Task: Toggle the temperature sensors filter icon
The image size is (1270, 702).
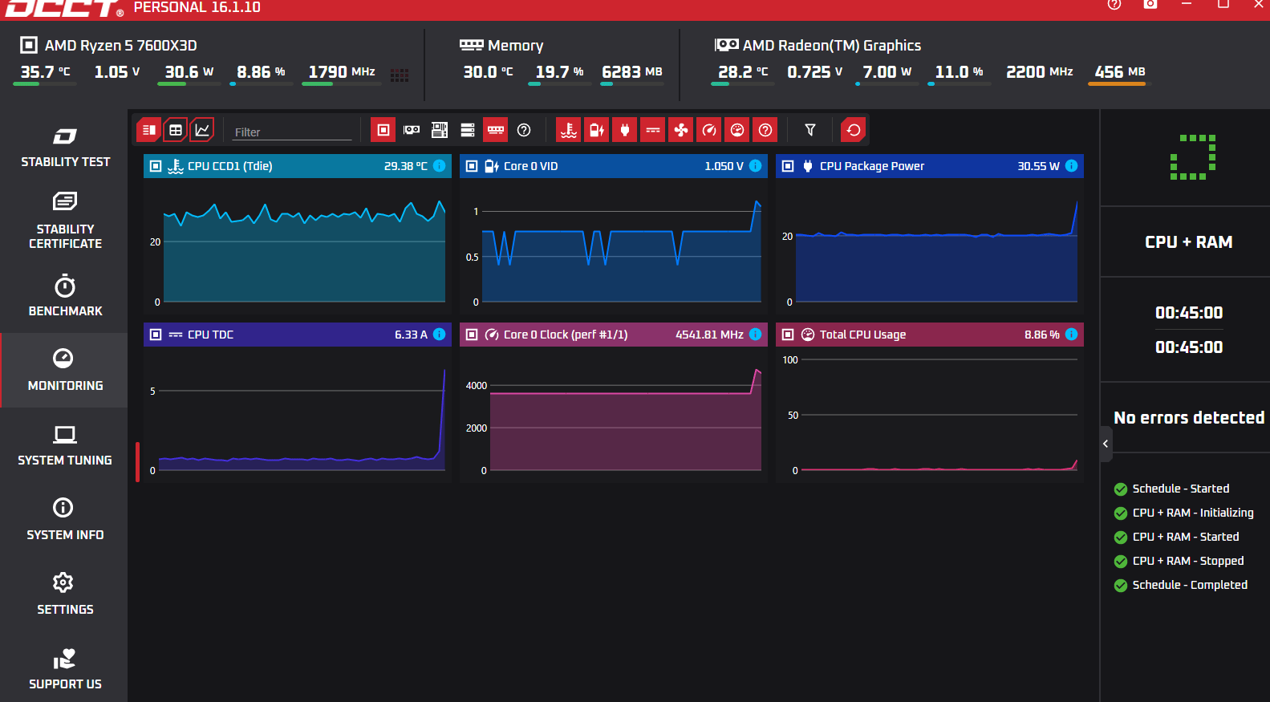Action: point(569,130)
